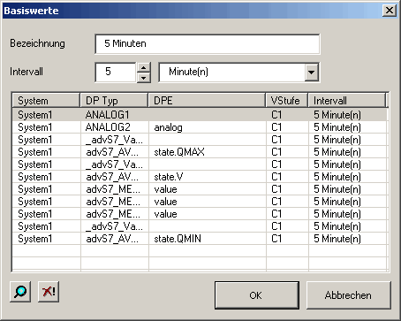Viewport: 401px width, 321px height.
Task: Sort by the DP Typ column header
Action: (114, 101)
